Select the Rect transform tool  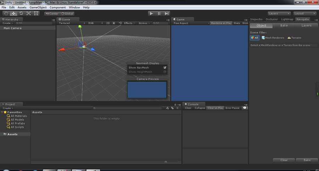pyautogui.click(x=36, y=13)
